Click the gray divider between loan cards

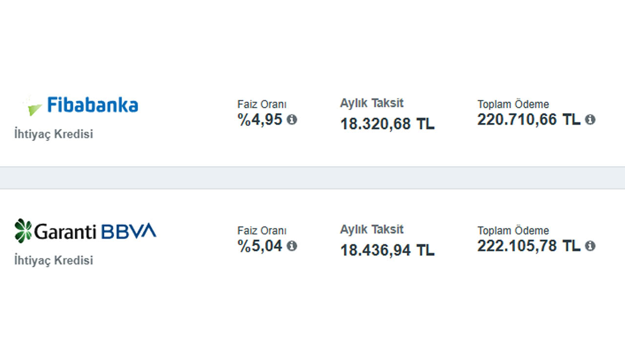[312, 178]
